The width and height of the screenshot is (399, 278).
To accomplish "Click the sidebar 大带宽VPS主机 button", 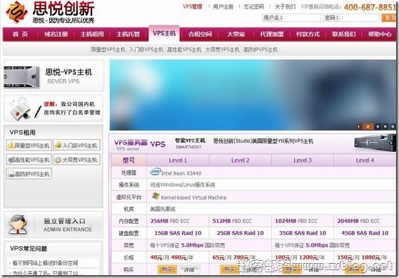I will [x=77, y=160].
